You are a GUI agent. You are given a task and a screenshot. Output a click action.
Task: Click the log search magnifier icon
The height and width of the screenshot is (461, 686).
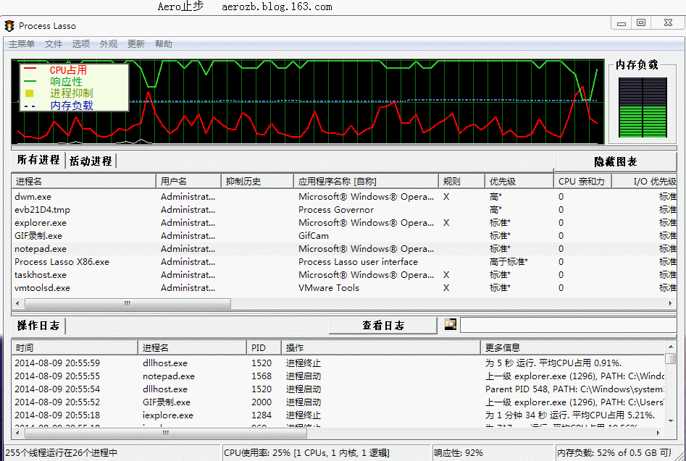(450, 324)
